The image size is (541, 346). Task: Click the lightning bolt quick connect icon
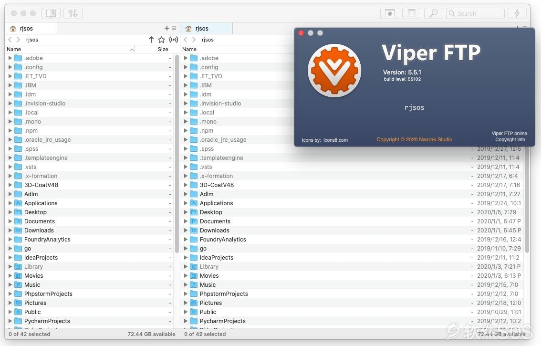[517, 13]
